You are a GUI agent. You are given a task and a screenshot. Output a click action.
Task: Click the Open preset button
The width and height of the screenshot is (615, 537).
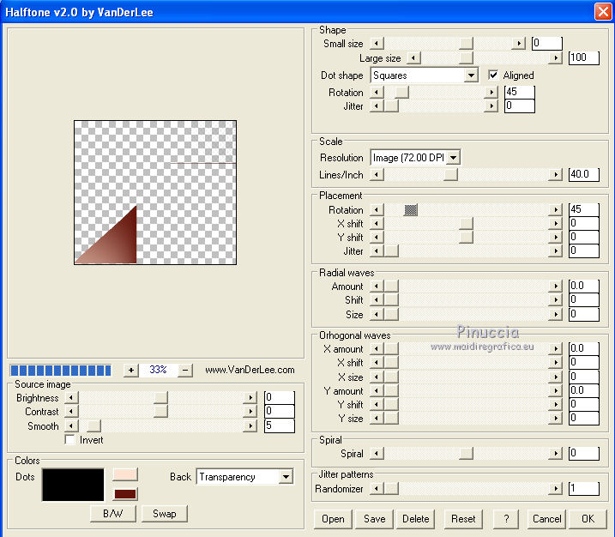333,519
